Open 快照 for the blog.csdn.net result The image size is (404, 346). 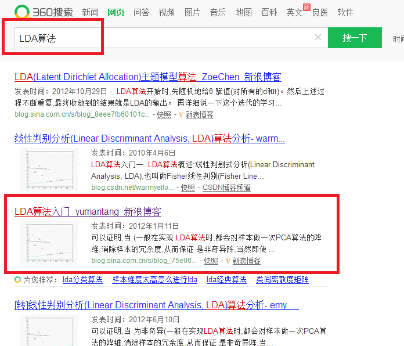[188, 188]
